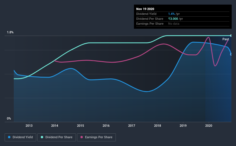The width and height of the screenshot is (236, 146).
Task: Toggle the Dividend Yield legend button
Action: tap(20, 137)
